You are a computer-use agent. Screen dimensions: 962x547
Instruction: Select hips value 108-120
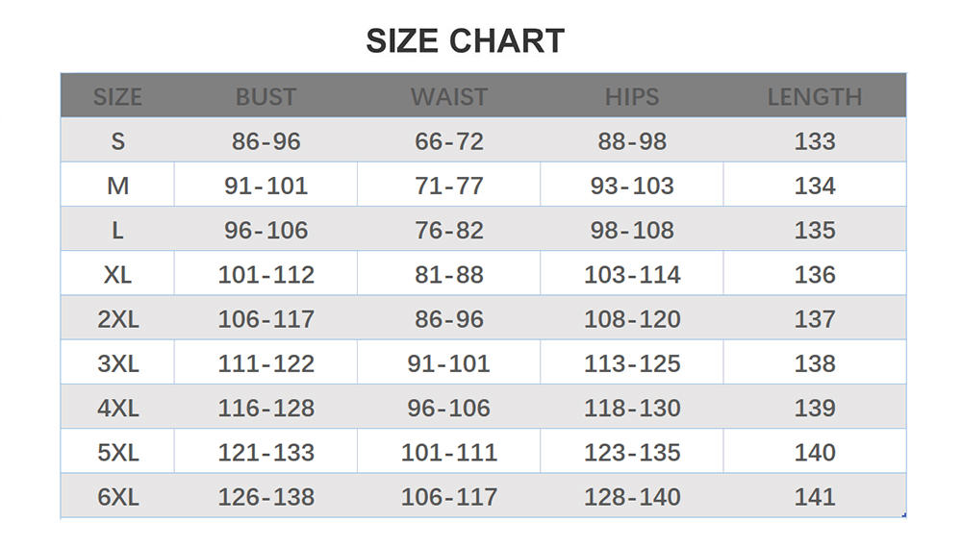pyautogui.click(x=632, y=319)
